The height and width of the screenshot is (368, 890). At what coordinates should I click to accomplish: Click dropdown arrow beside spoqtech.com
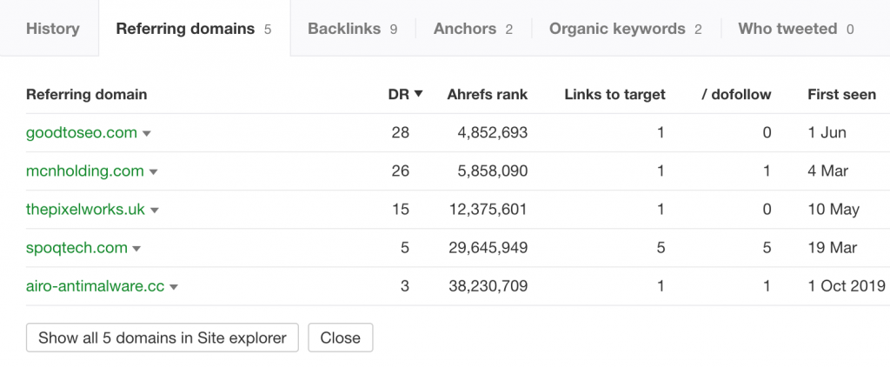point(136,249)
